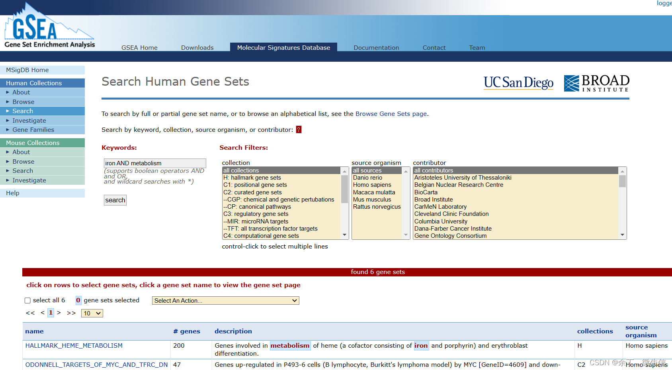Open Human Collections About link
The height and width of the screenshot is (370, 672).
tap(42, 92)
